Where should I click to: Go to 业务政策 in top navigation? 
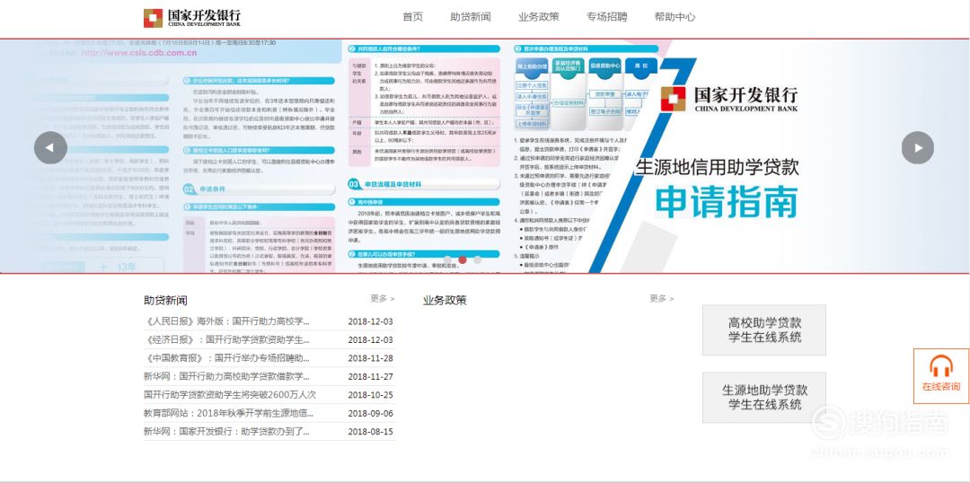point(538,17)
